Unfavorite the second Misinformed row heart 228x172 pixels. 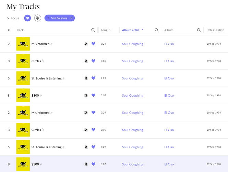click(x=93, y=112)
